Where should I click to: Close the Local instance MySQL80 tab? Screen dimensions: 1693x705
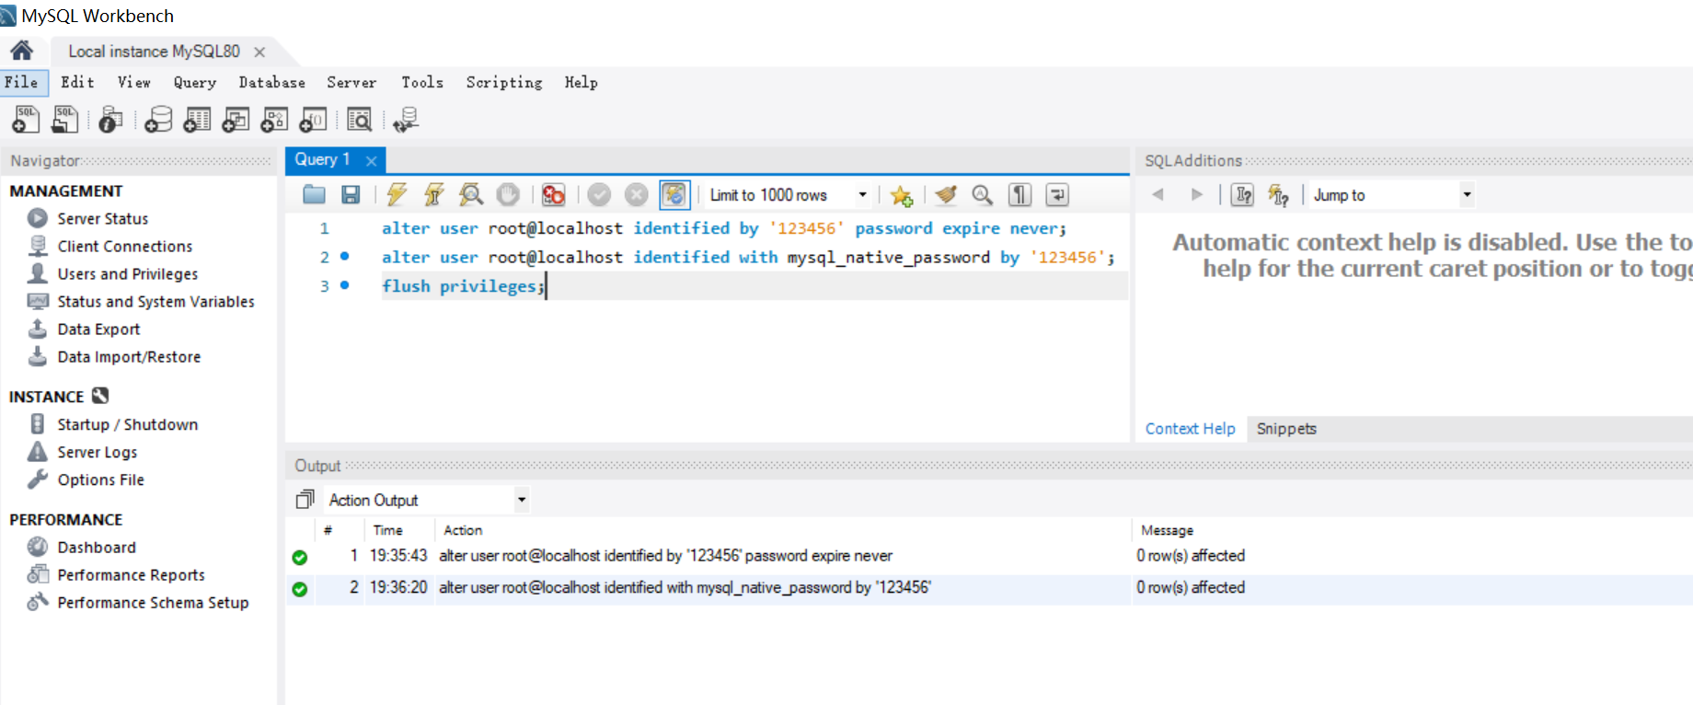tap(259, 52)
